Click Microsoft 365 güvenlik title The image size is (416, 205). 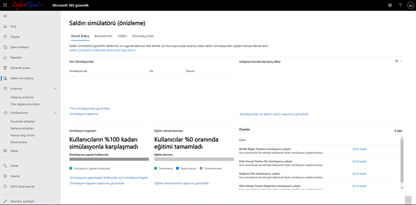(x=71, y=5)
